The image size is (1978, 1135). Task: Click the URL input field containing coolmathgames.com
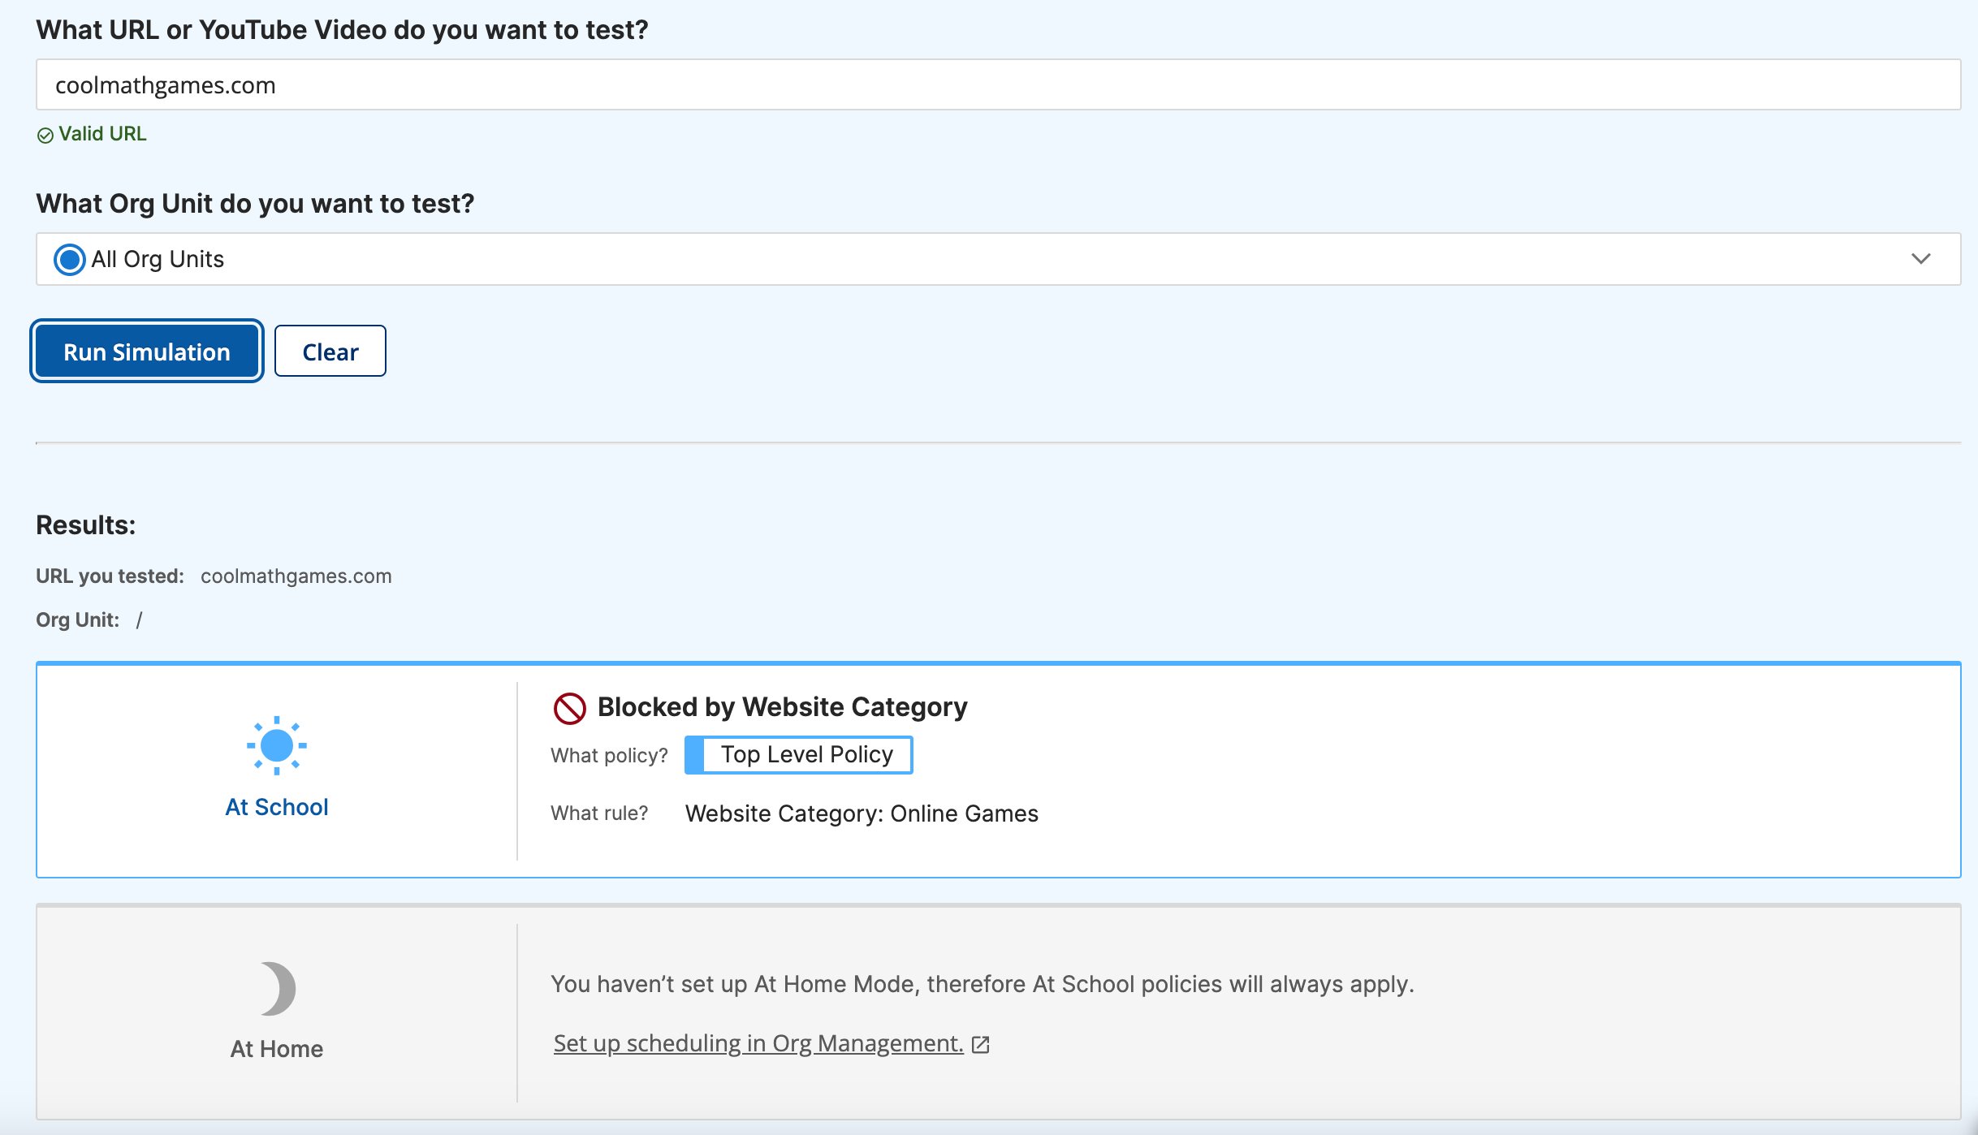pyautogui.click(x=998, y=84)
